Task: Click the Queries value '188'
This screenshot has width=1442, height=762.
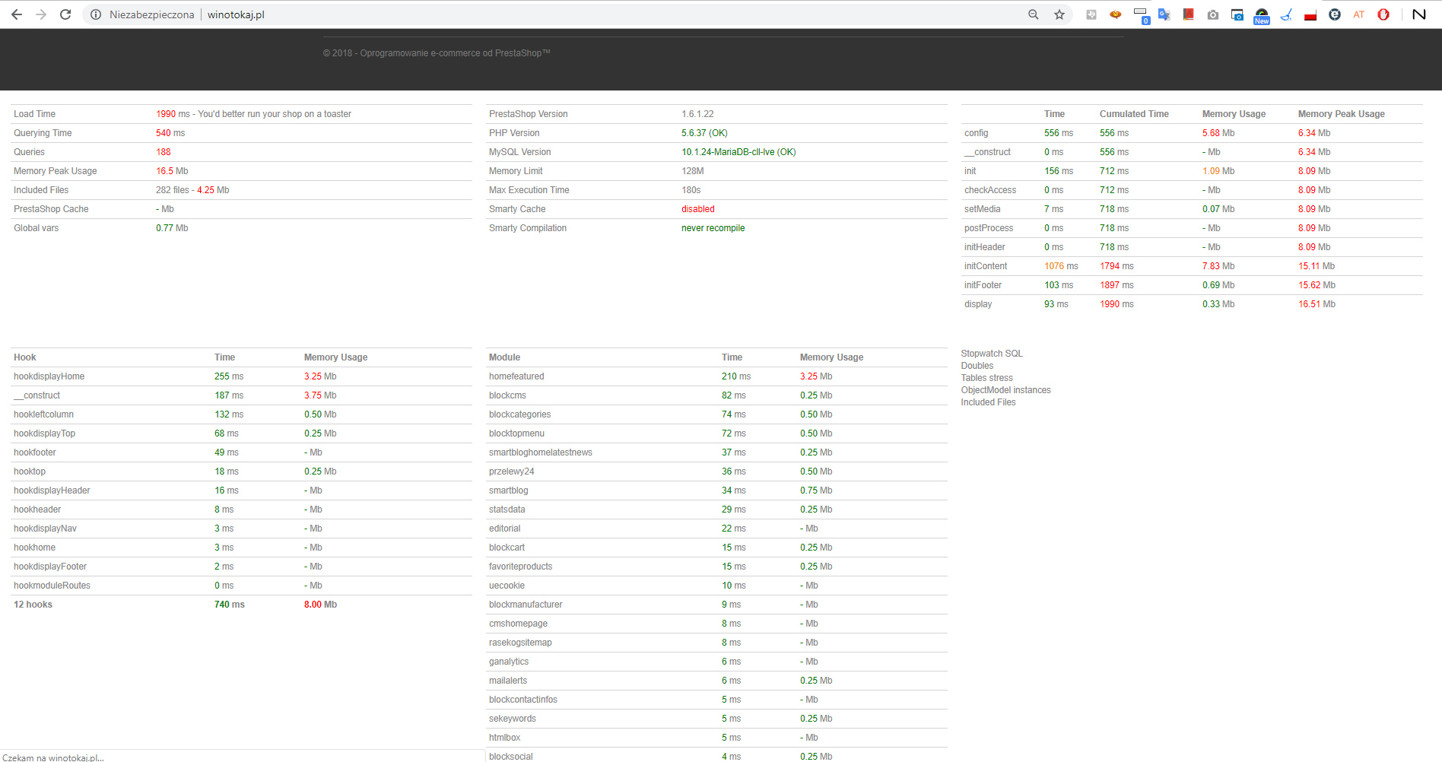Action: [x=164, y=152]
